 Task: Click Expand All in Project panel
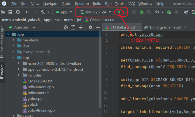click(74, 27)
